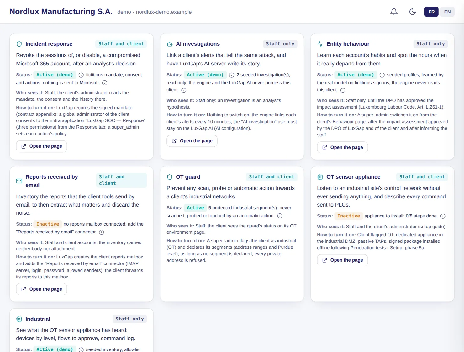Open the Incident response page
The height and width of the screenshot is (352, 464).
(x=41, y=146)
